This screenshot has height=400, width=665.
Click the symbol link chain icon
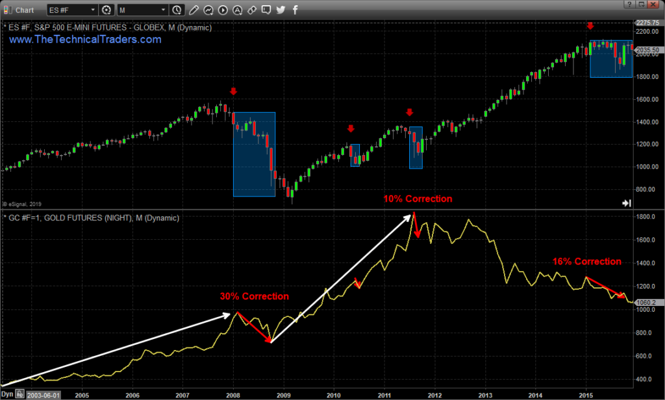(252, 10)
